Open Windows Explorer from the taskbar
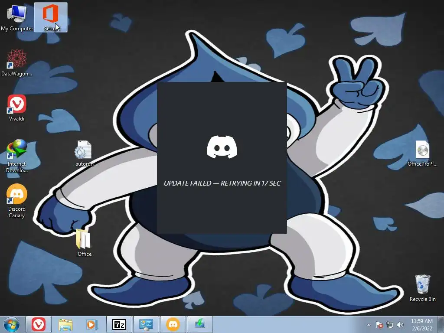The image size is (444, 333). [x=65, y=324]
